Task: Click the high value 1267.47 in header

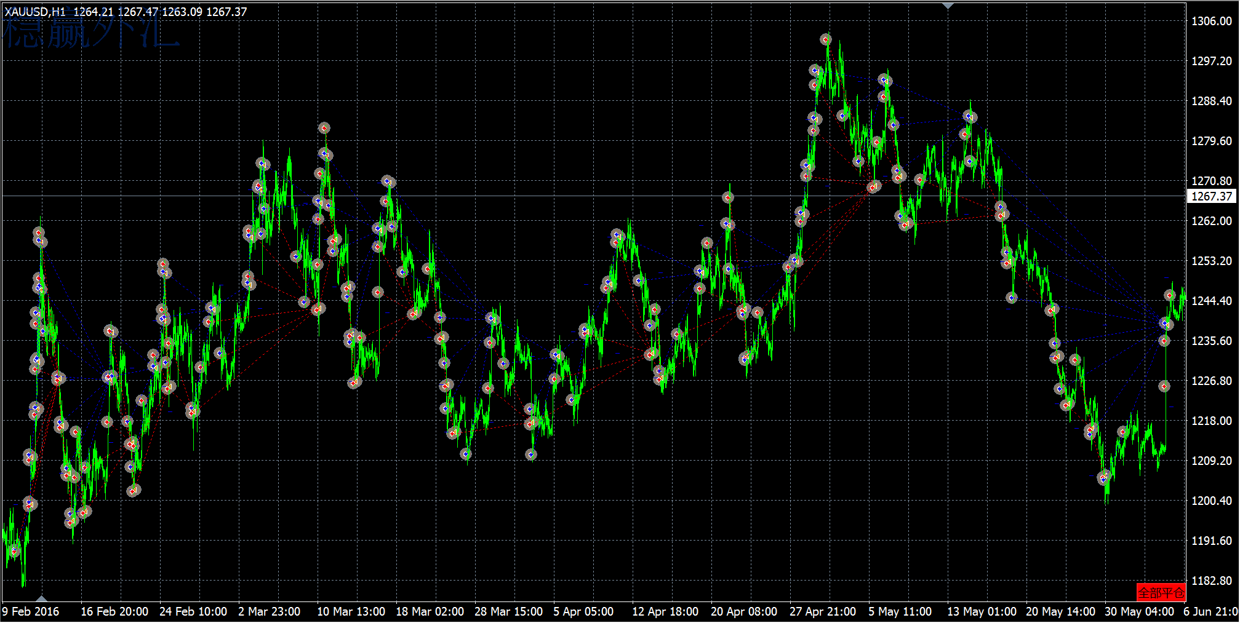Action: coord(138,12)
